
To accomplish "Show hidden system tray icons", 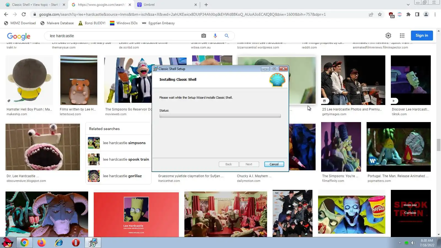I will coord(400,243).
